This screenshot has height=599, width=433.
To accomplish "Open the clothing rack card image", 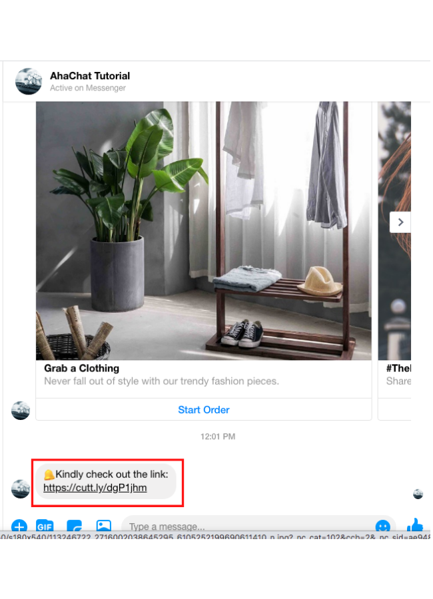I will pos(203,230).
